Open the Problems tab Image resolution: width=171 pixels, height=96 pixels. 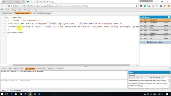point(60,69)
